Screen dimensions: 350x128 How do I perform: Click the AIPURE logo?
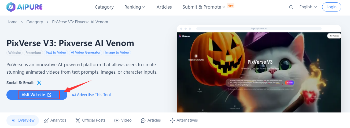[x=24, y=7]
